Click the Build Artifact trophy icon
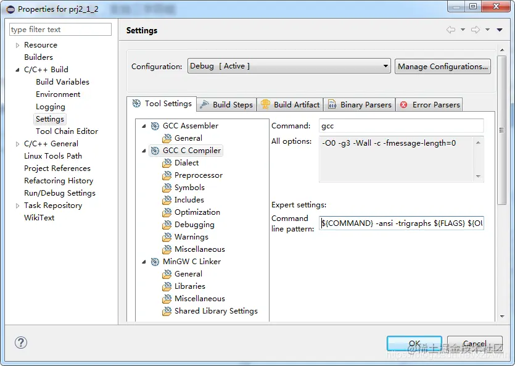The image size is (515, 366). tap(265, 104)
